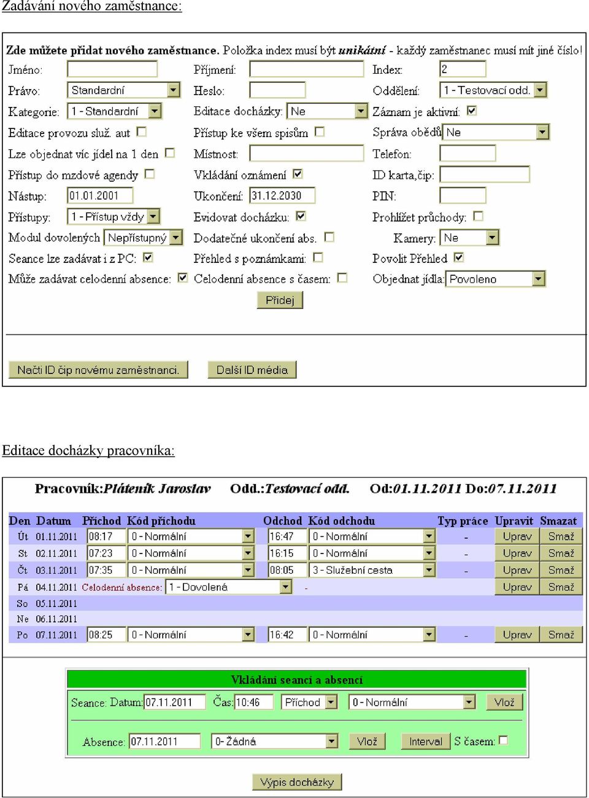Expand Objednat jídla dropdown
This screenshot has height=798, width=589.
tap(495, 280)
